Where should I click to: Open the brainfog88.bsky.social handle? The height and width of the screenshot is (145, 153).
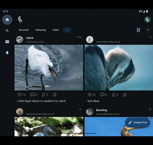(108, 114)
